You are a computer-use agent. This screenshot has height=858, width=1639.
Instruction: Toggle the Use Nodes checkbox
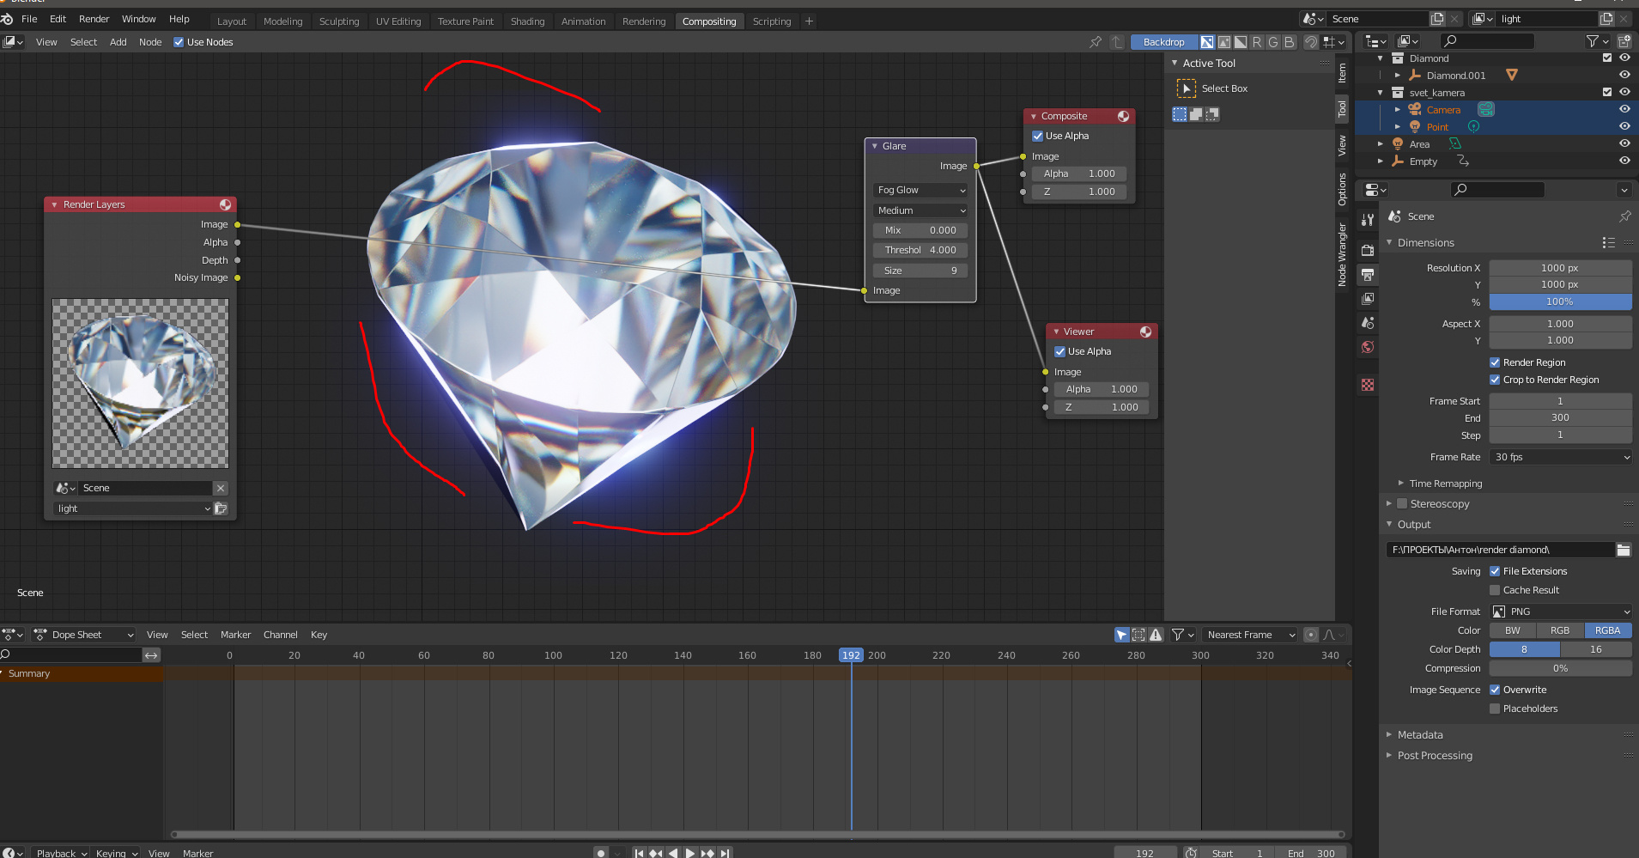coord(179,42)
